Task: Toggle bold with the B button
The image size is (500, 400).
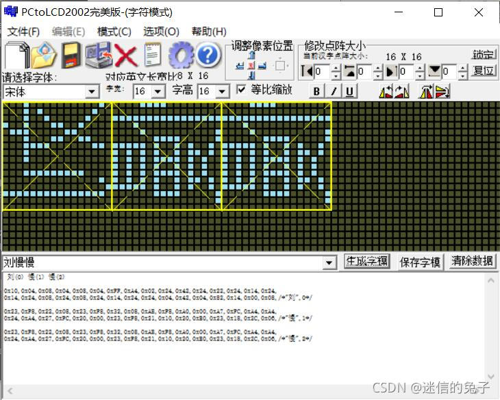Action: point(316,92)
